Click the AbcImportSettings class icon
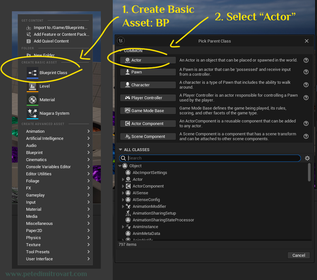The width and height of the screenshot is (317, 280). [x=128, y=173]
